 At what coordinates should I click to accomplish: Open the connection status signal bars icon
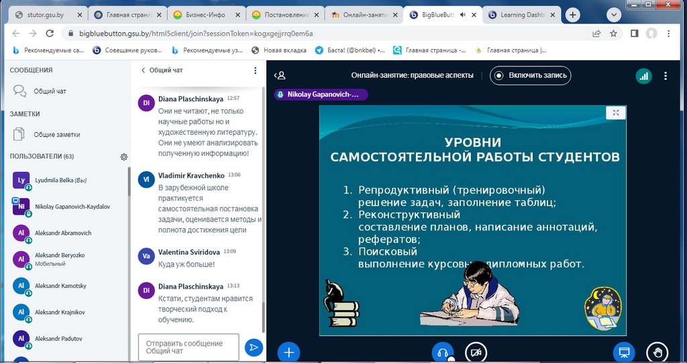click(644, 76)
